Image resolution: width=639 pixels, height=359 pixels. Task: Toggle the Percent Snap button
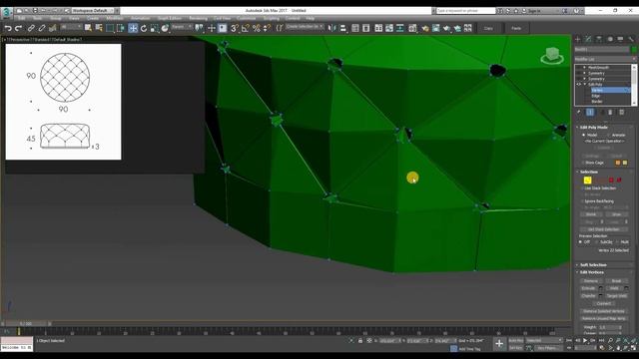click(x=257, y=28)
